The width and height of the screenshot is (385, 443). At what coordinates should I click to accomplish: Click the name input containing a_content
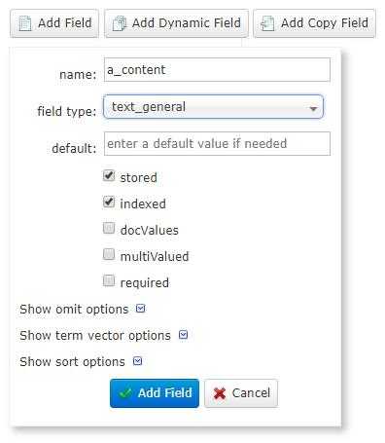click(217, 70)
